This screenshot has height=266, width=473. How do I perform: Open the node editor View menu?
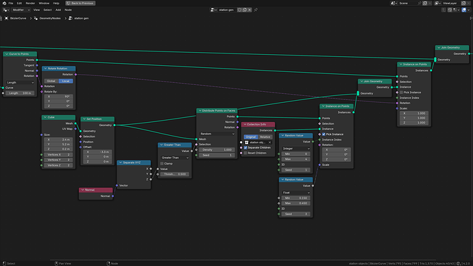point(36,10)
